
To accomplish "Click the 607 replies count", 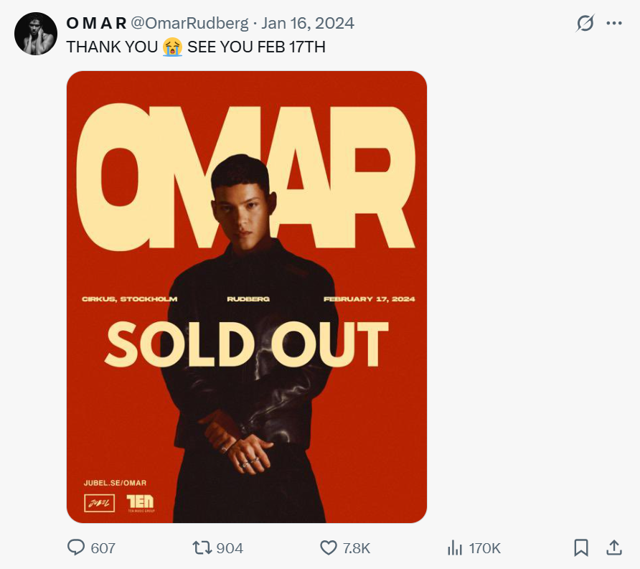I will (103, 548).
